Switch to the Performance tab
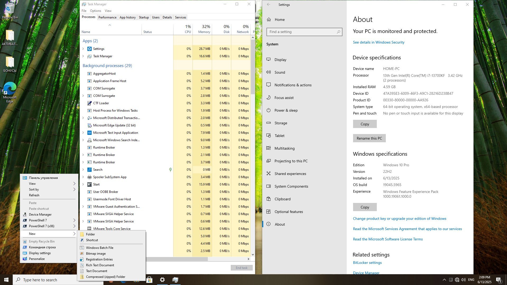 (x=107, y=17)
